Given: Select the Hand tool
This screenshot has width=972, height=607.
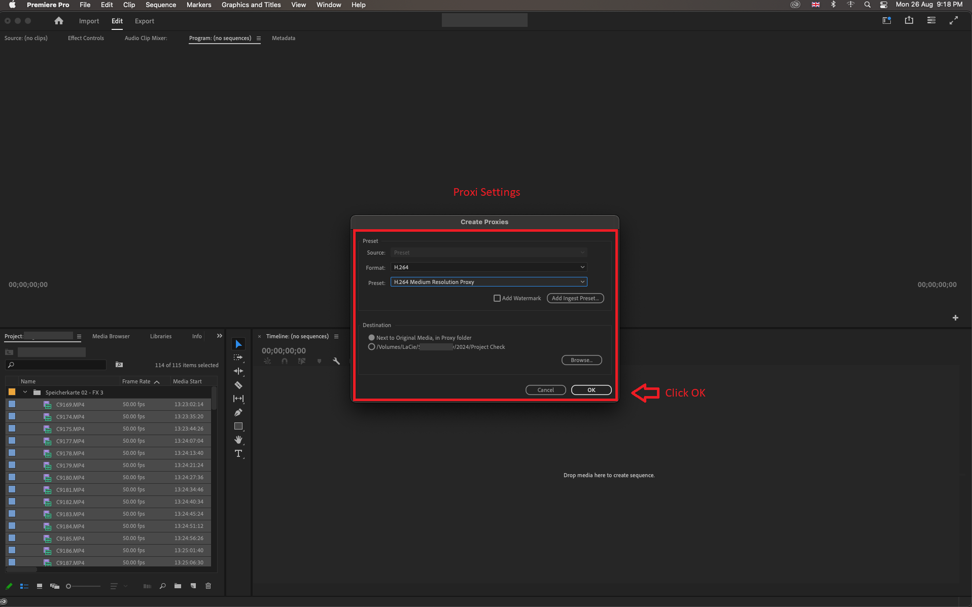Looking at the screenshot, I should 238,440.
